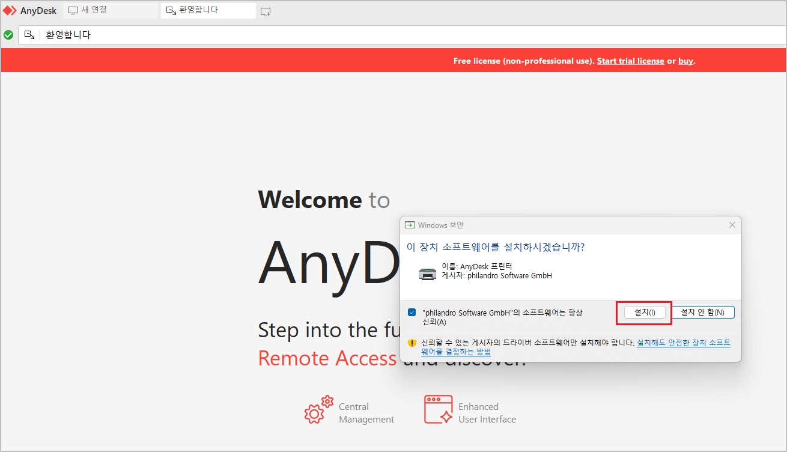787x452 pixels.
Task: Click the Enhanced User Interface icon
Action: [x=439, y=409]
